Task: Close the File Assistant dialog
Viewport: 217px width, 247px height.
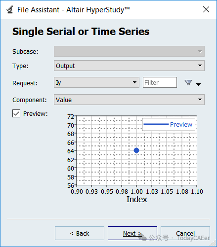Action: [x=206, y=9]
